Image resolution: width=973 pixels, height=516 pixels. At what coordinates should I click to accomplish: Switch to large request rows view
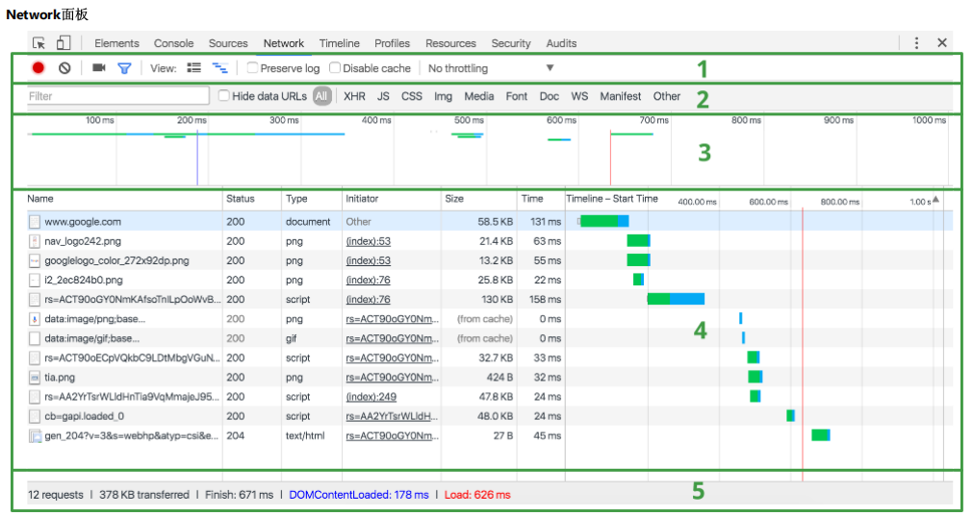click(194, 67)
